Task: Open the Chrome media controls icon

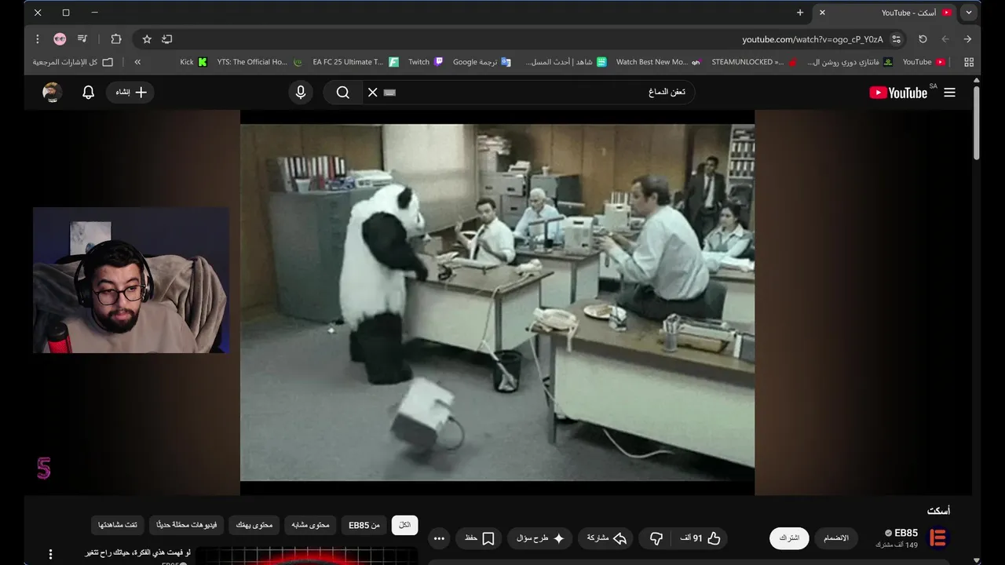Action: [x=82, y=39]
